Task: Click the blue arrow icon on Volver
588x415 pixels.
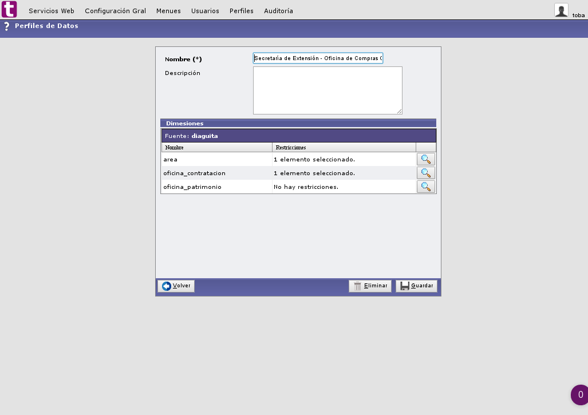Action: (x=166, y=286)
